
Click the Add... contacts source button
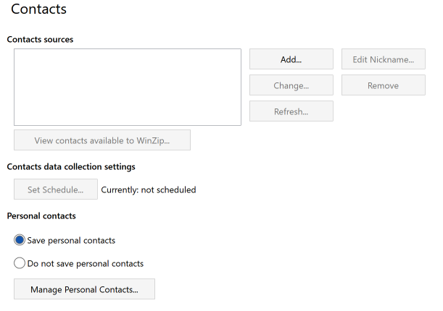point(291,59)
